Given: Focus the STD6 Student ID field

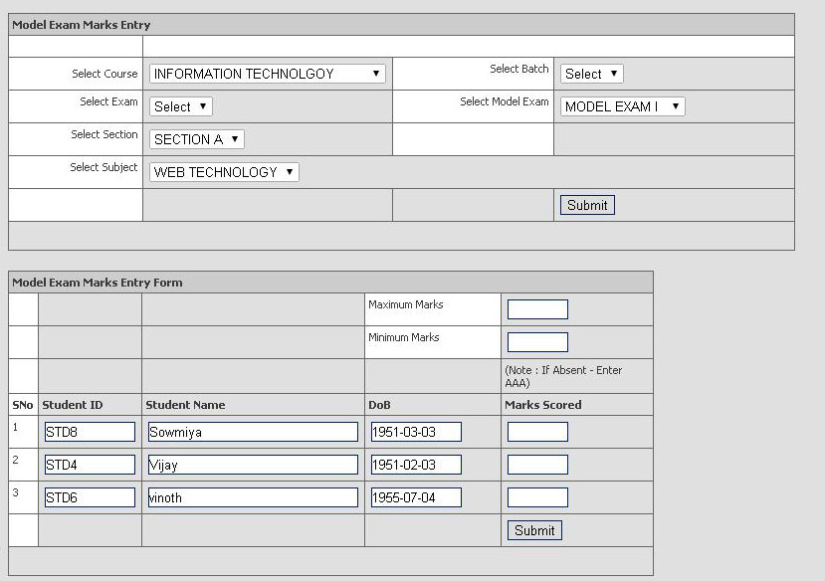Looking at the screenshot, I should [x=90, y=497].
